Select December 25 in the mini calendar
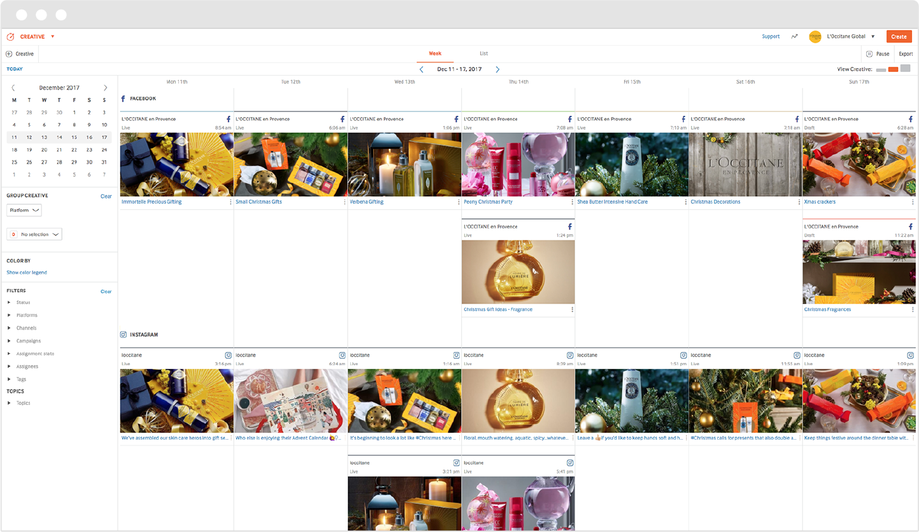Screen dimensions: 919x532 [14, 162]
